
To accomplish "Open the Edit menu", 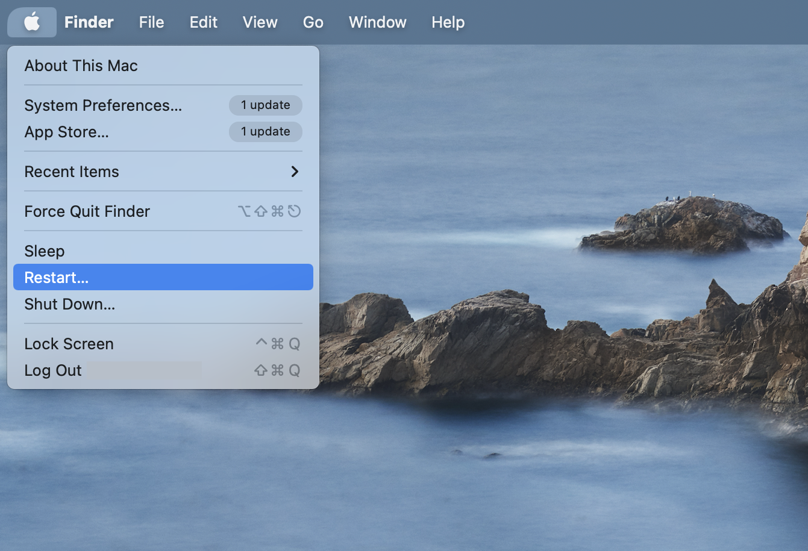I will (x=204, y=22).
